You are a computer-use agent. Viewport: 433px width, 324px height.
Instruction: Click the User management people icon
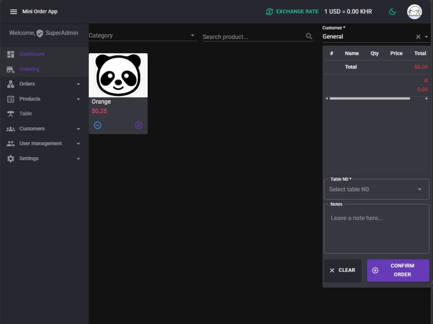point(10,143)
